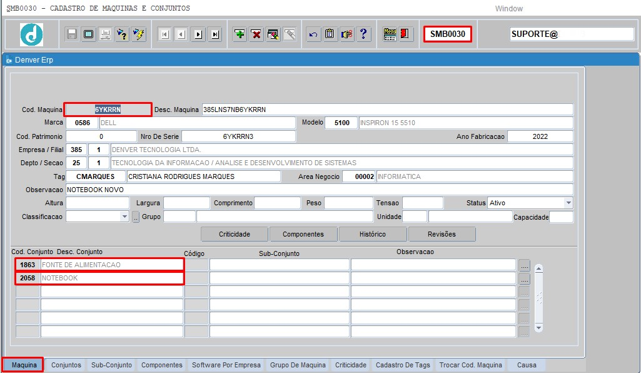Open ellipsis button on NOTEBOOK row

[525, 279]
